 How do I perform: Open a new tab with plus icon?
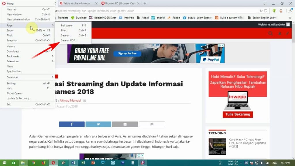(145, 3)
